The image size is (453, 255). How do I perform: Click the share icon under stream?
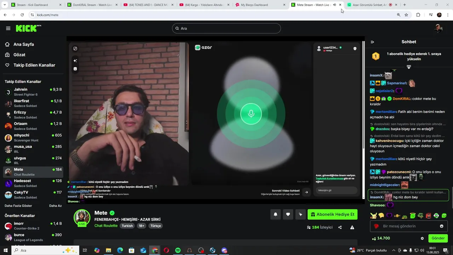pyautogui.click(x=340, y=227)
